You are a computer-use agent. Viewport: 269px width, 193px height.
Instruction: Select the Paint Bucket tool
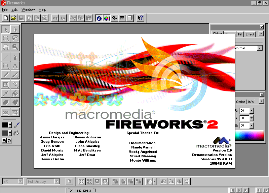[x=15, y=93]
